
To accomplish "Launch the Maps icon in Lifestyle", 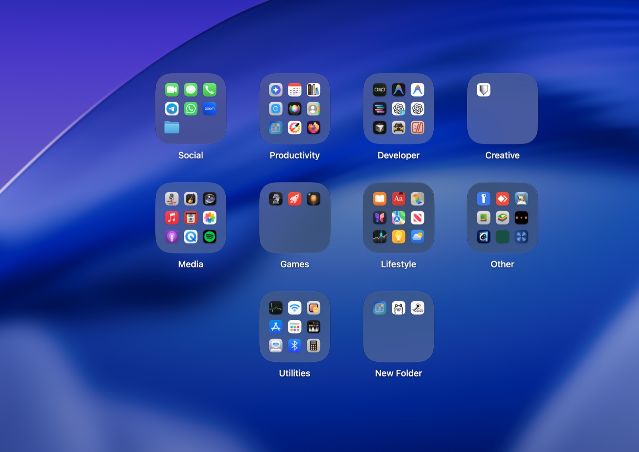I will point(399,218).
